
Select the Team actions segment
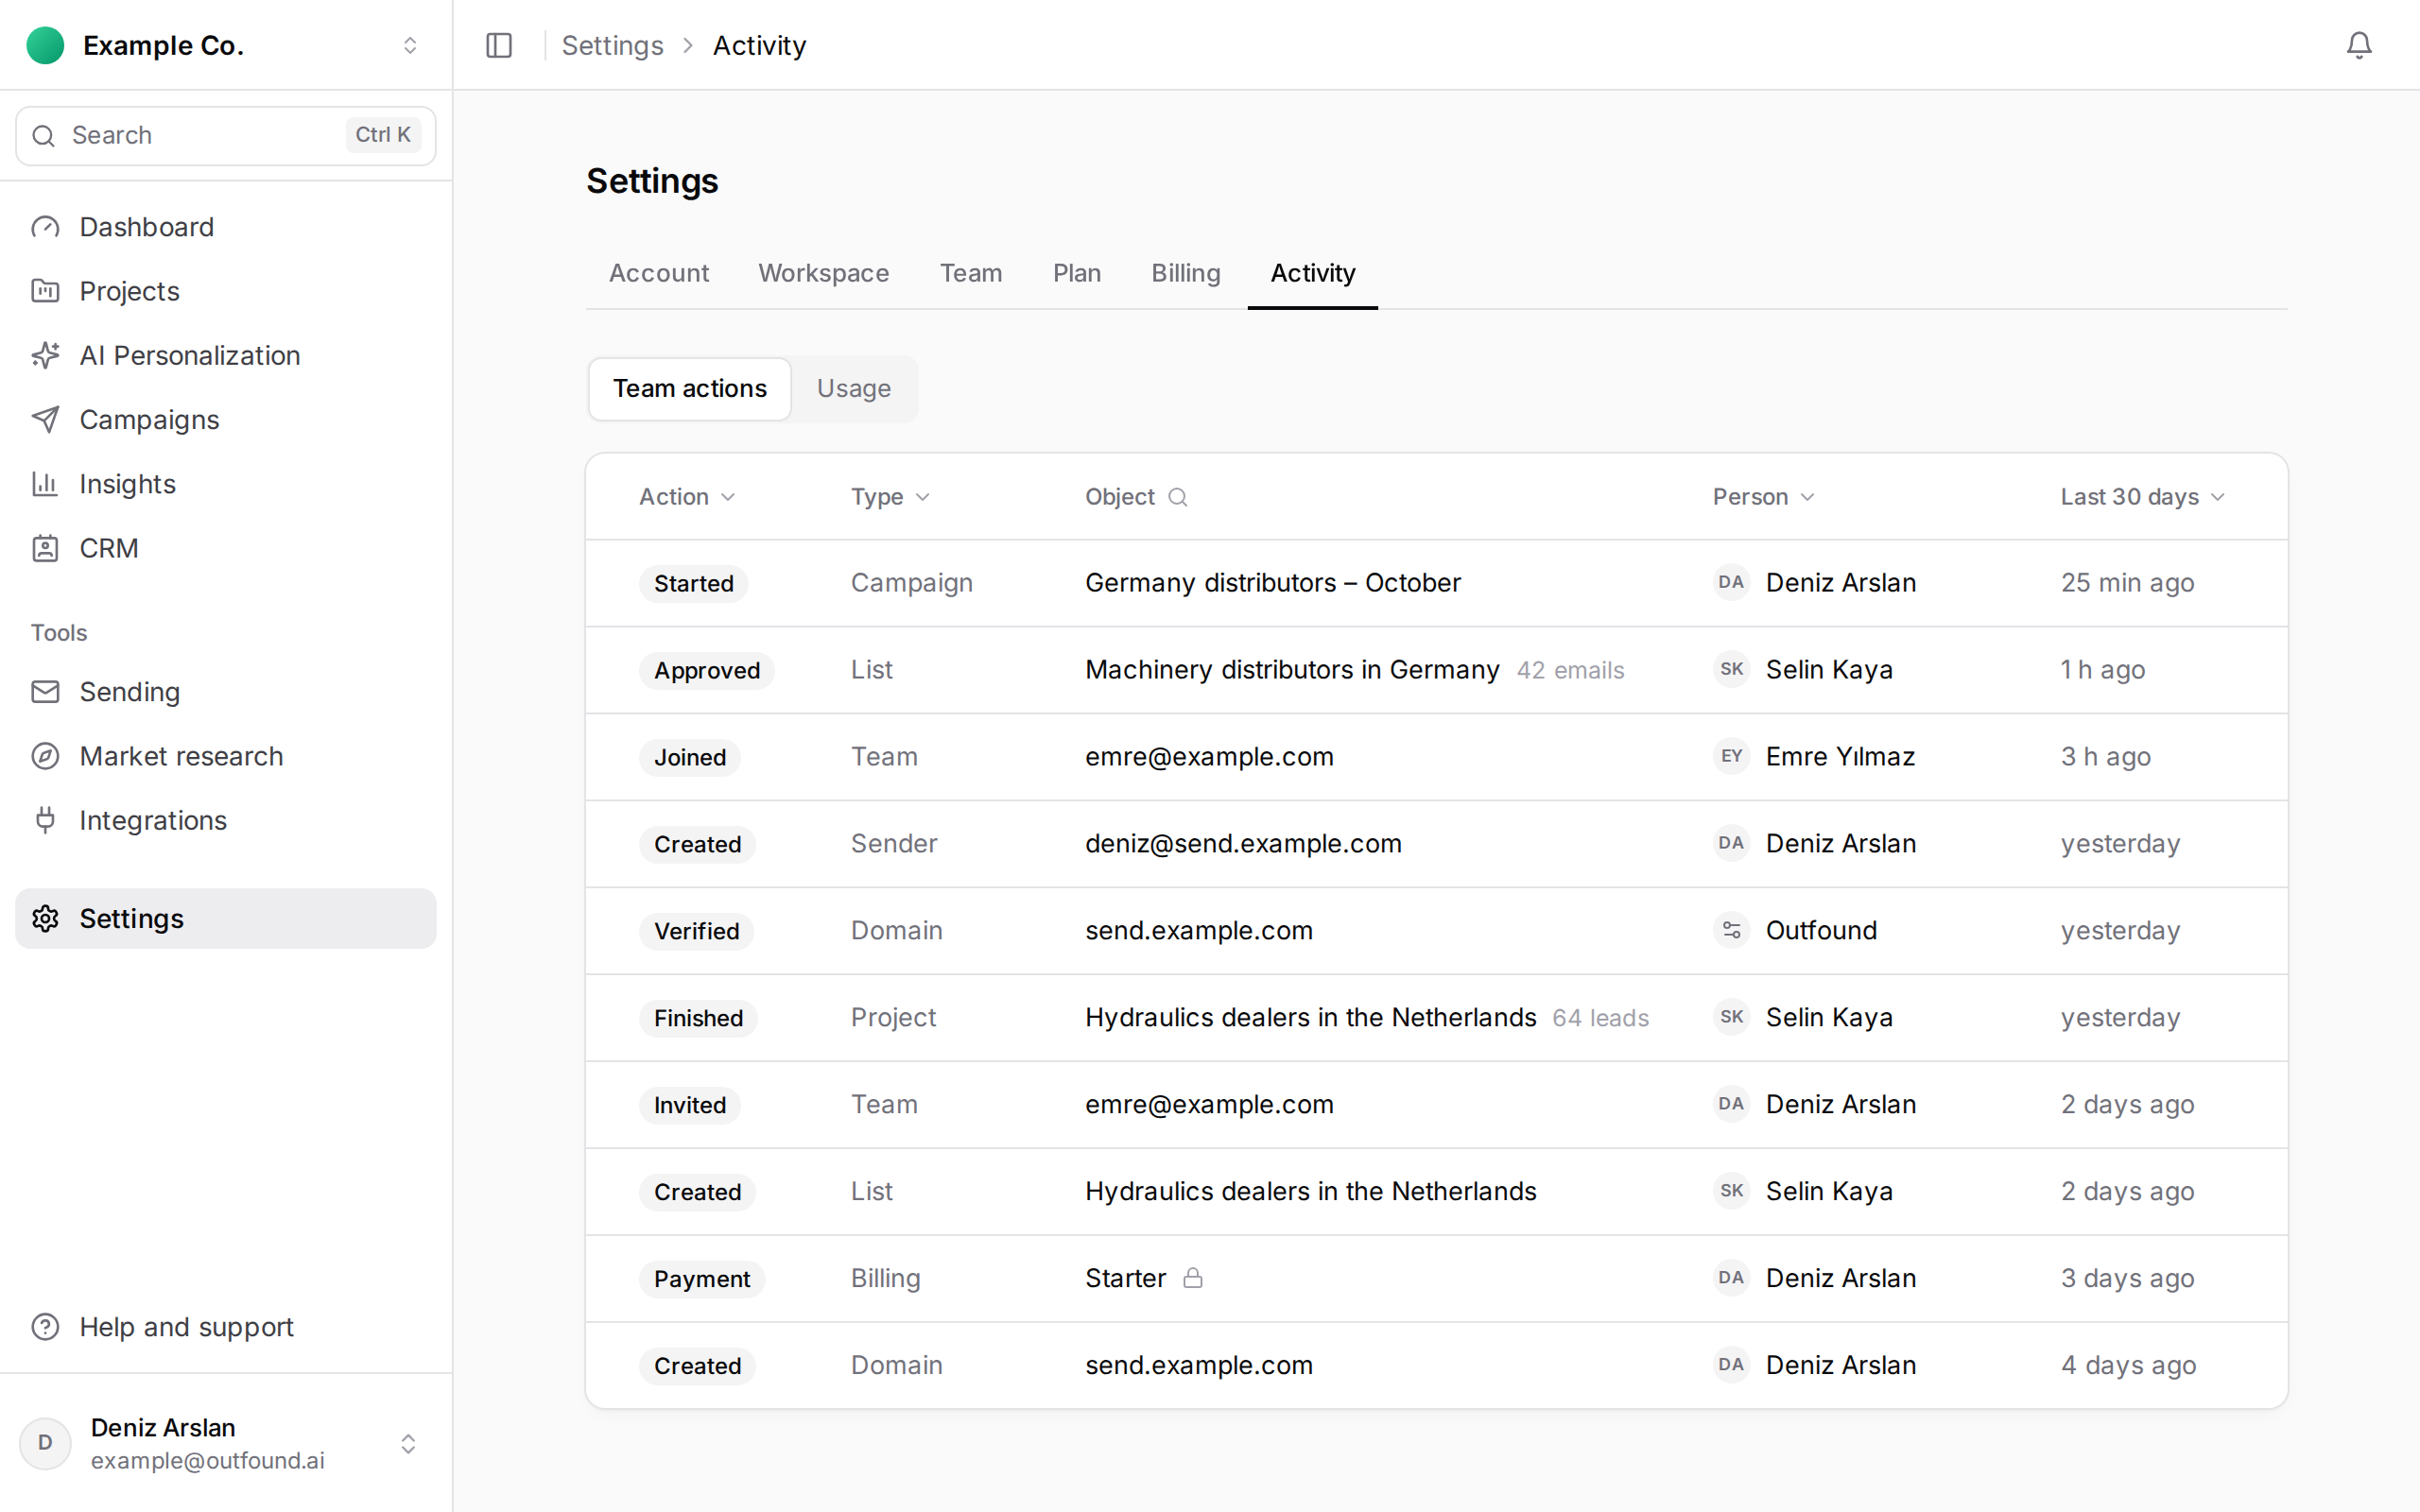click(689, 388)
